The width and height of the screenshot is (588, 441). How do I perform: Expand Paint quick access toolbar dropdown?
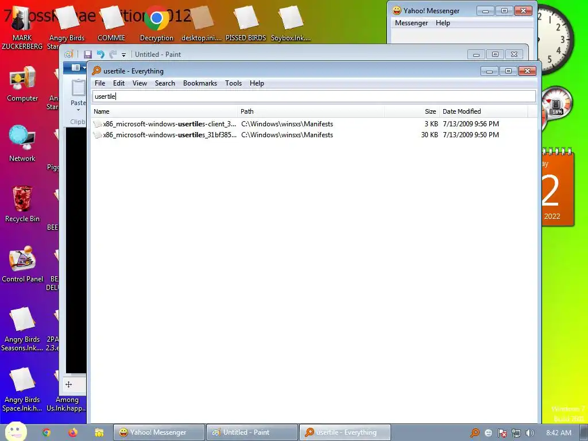point(124,55)
